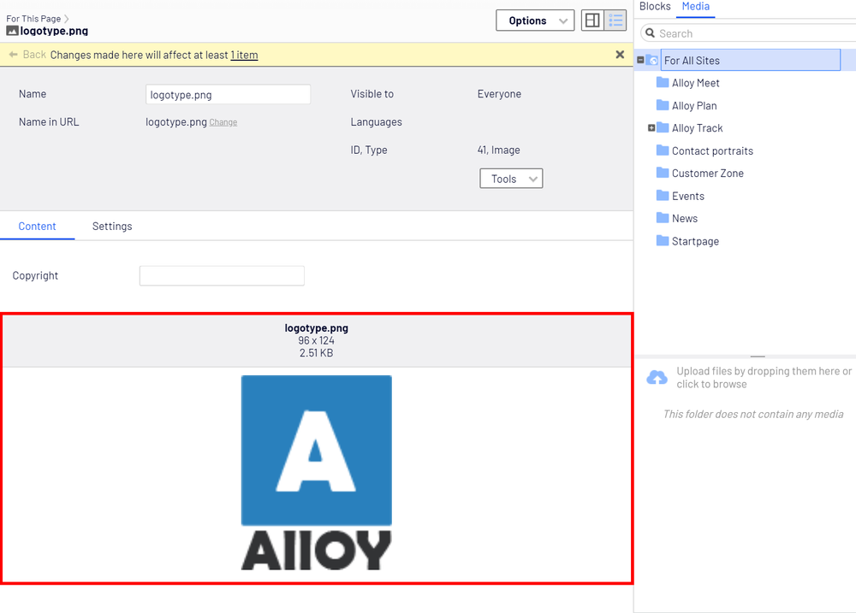Switch to the Blocks tab

[655, 6]
